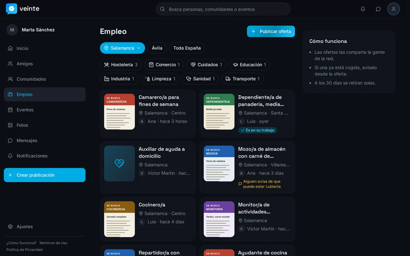
Task: Filter offers by Sanidad category
Action: pyautogui.click(x=200, y=79)
